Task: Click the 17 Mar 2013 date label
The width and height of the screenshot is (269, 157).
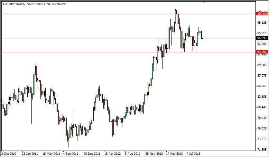Action: coord(174,153)
